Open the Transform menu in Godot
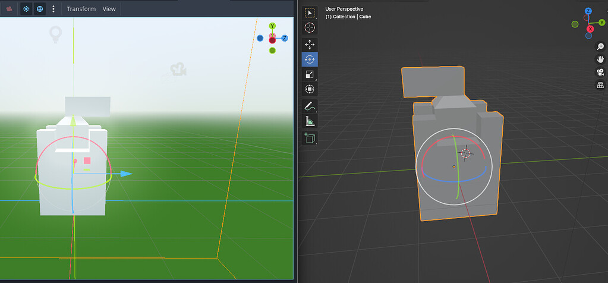 coord(81,8)
